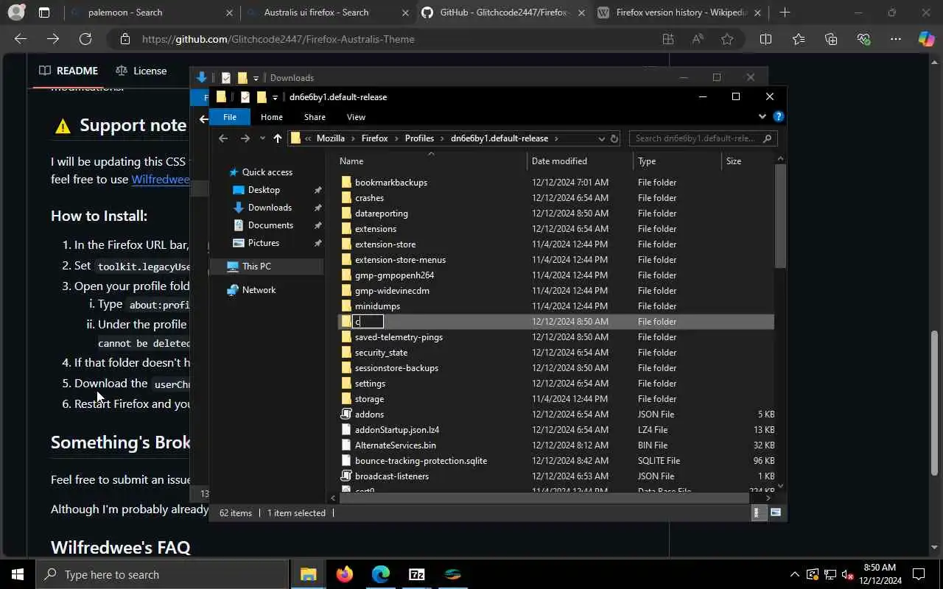Switch to details view layout icon
Image resolution: width=943 pixels, height=589 pixels.
pyautogui.click(x=757, y=512)
